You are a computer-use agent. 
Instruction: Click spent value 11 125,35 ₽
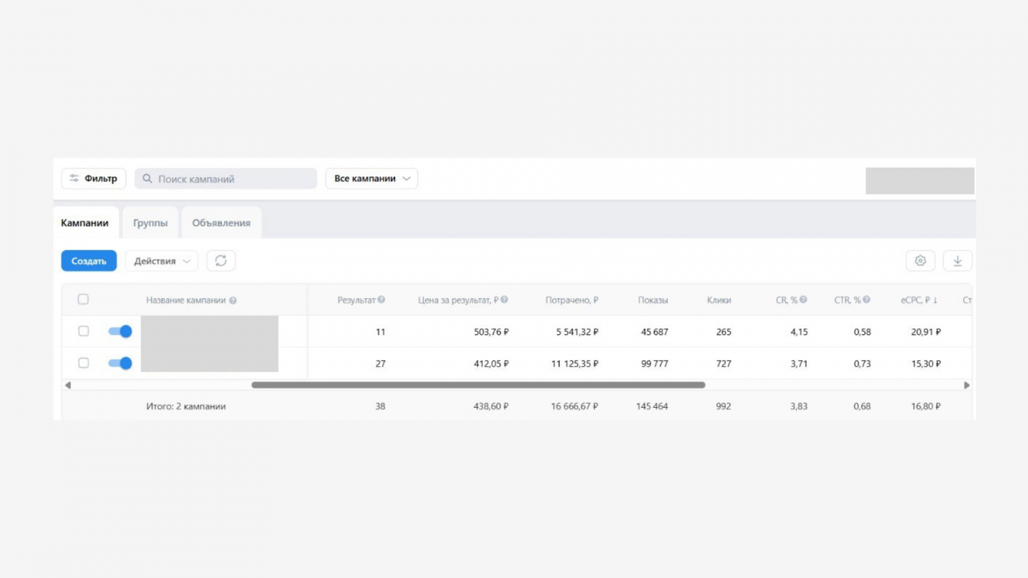[x=574, y=363]
